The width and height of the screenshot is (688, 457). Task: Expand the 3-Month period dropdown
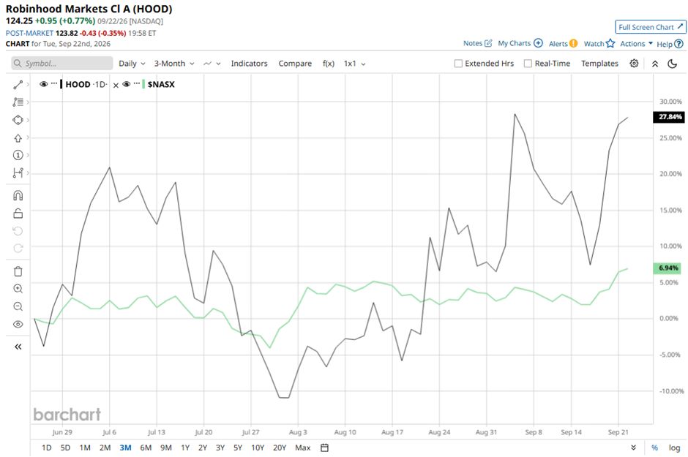point(173,64)
